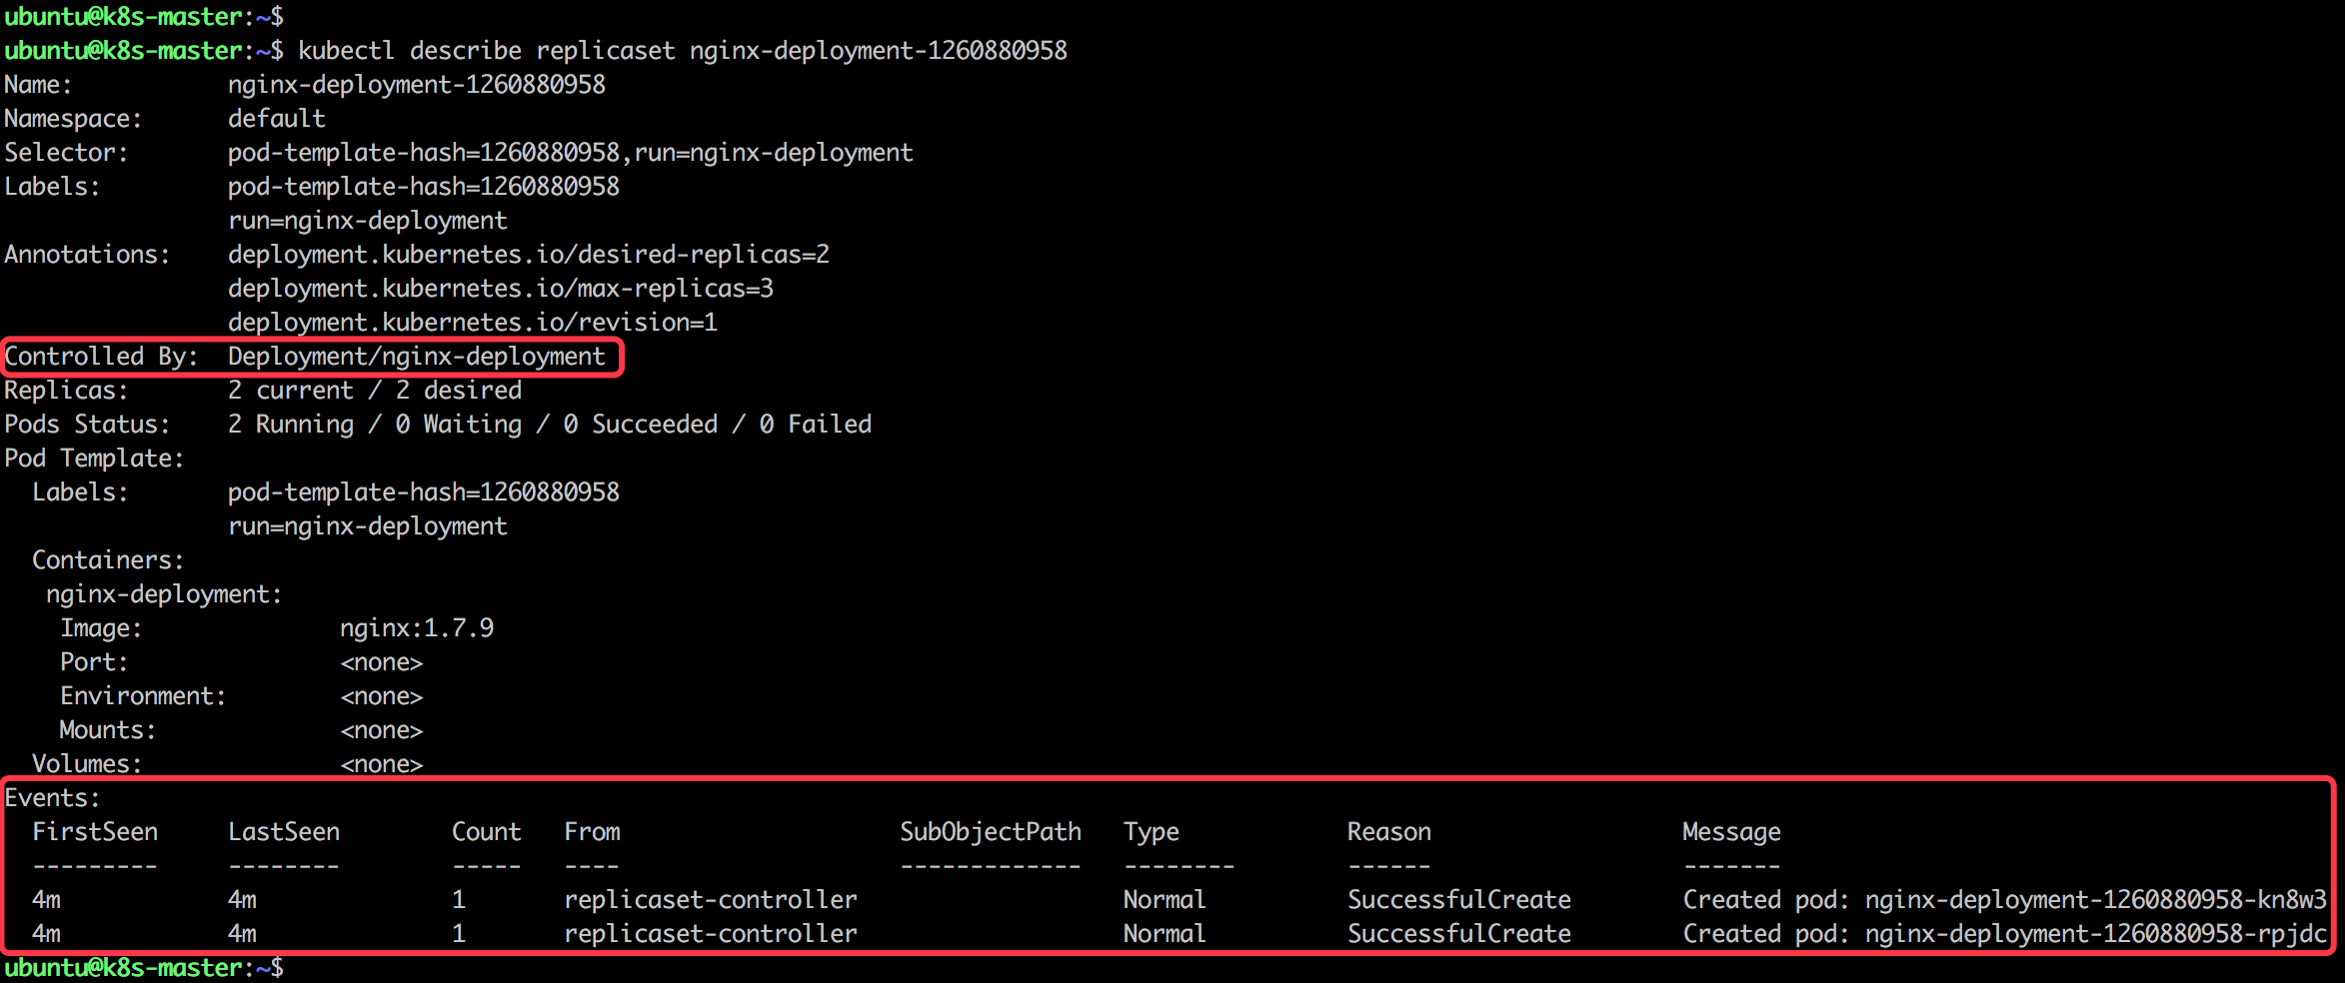Click replicaset-controller in the kn8w3 event row

click(711, 900)
